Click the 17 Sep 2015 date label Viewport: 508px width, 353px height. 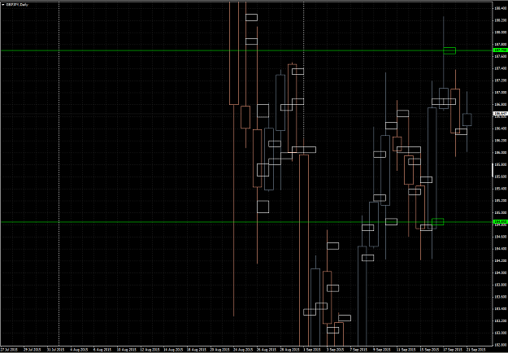451,350
